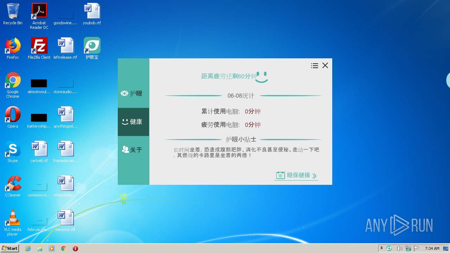Launch Firefox from the desktop
Screen dimensions: 450x253
click(13, 48)
